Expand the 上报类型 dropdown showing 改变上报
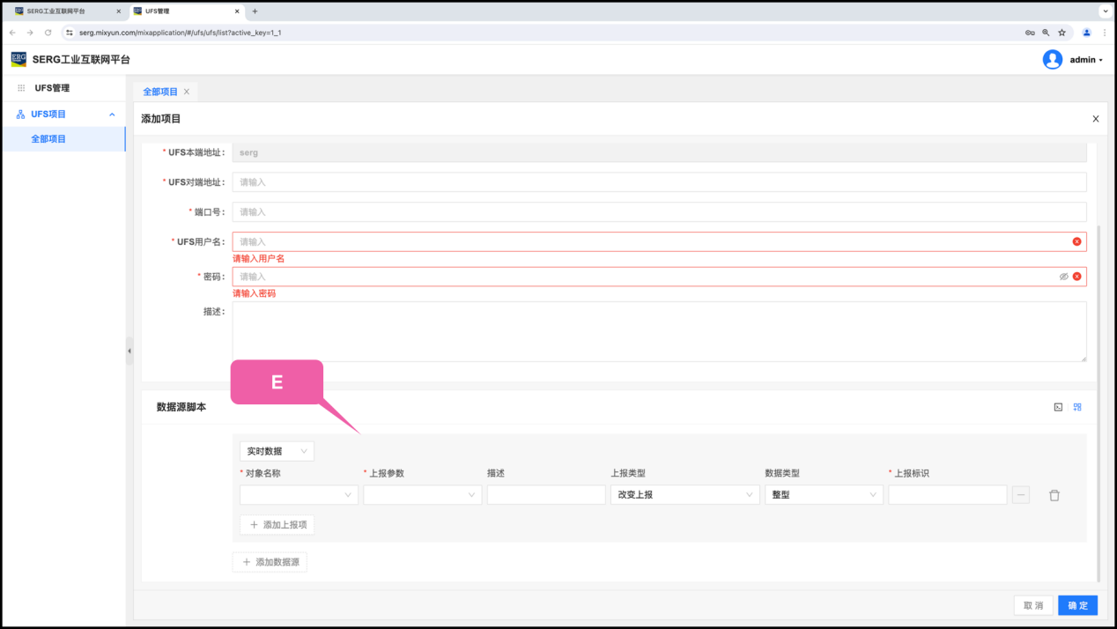The width and height of the screenshot is (1117, 629). pos(684,495)
